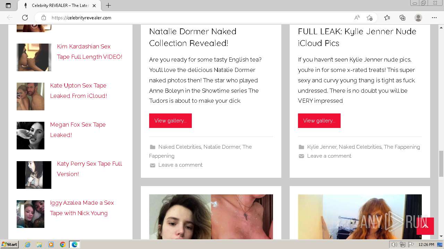Click the scrollbar down arrow

tap(441, 237)
